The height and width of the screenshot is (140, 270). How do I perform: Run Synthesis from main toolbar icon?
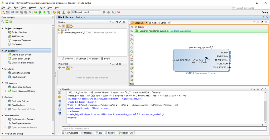click(x=40, y=12)
